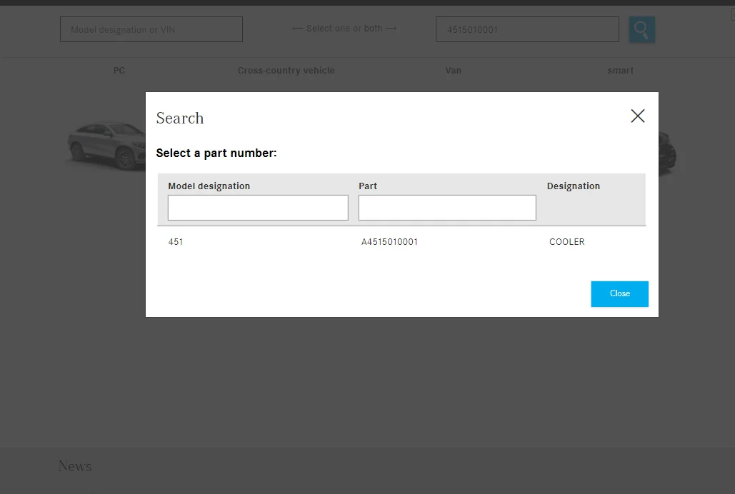Open the Cross-country vehicle category
The height and width of the screenshot is (494, 735).
(x=286, y=70)
